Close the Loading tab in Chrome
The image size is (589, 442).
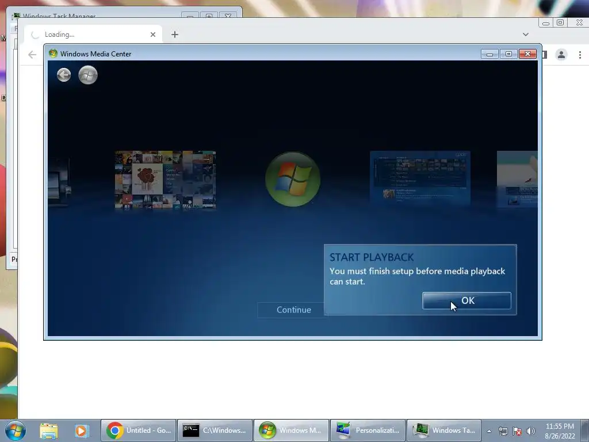pyautogui.click(x=153, y=35)
